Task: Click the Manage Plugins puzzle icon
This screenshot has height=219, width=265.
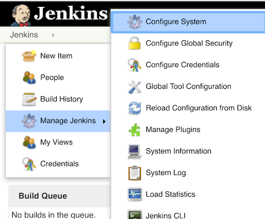Action: [135, 130]
